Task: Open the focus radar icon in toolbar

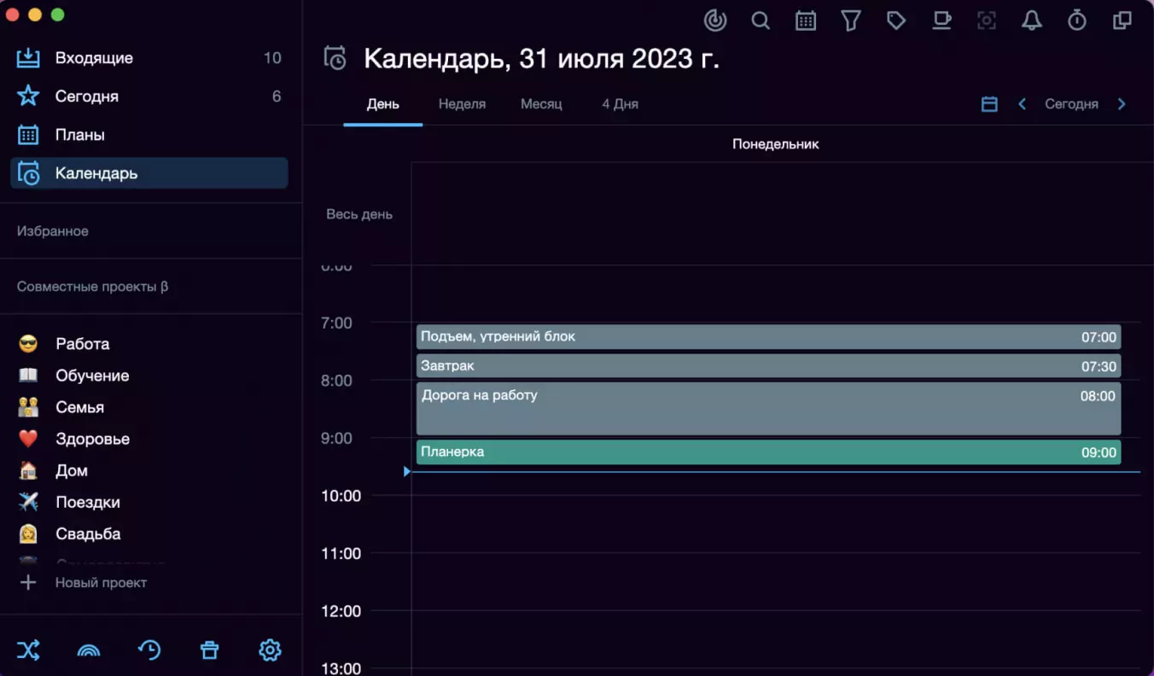Action: [x=715, y=20]
